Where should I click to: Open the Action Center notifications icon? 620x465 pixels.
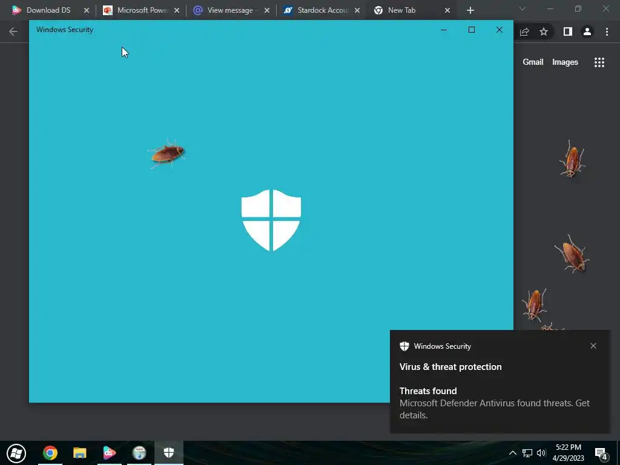[601, 453]
